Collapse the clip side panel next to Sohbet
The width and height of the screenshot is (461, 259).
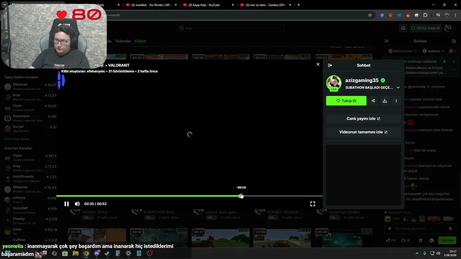point(330,65)
